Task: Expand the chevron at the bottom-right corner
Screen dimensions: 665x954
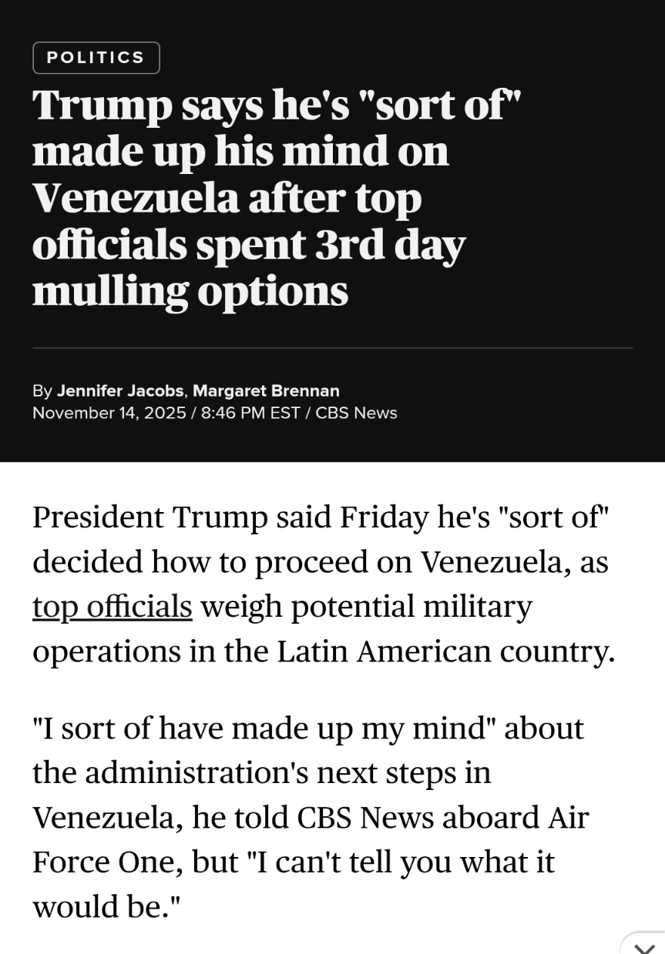Action: [x=644, y=946]
